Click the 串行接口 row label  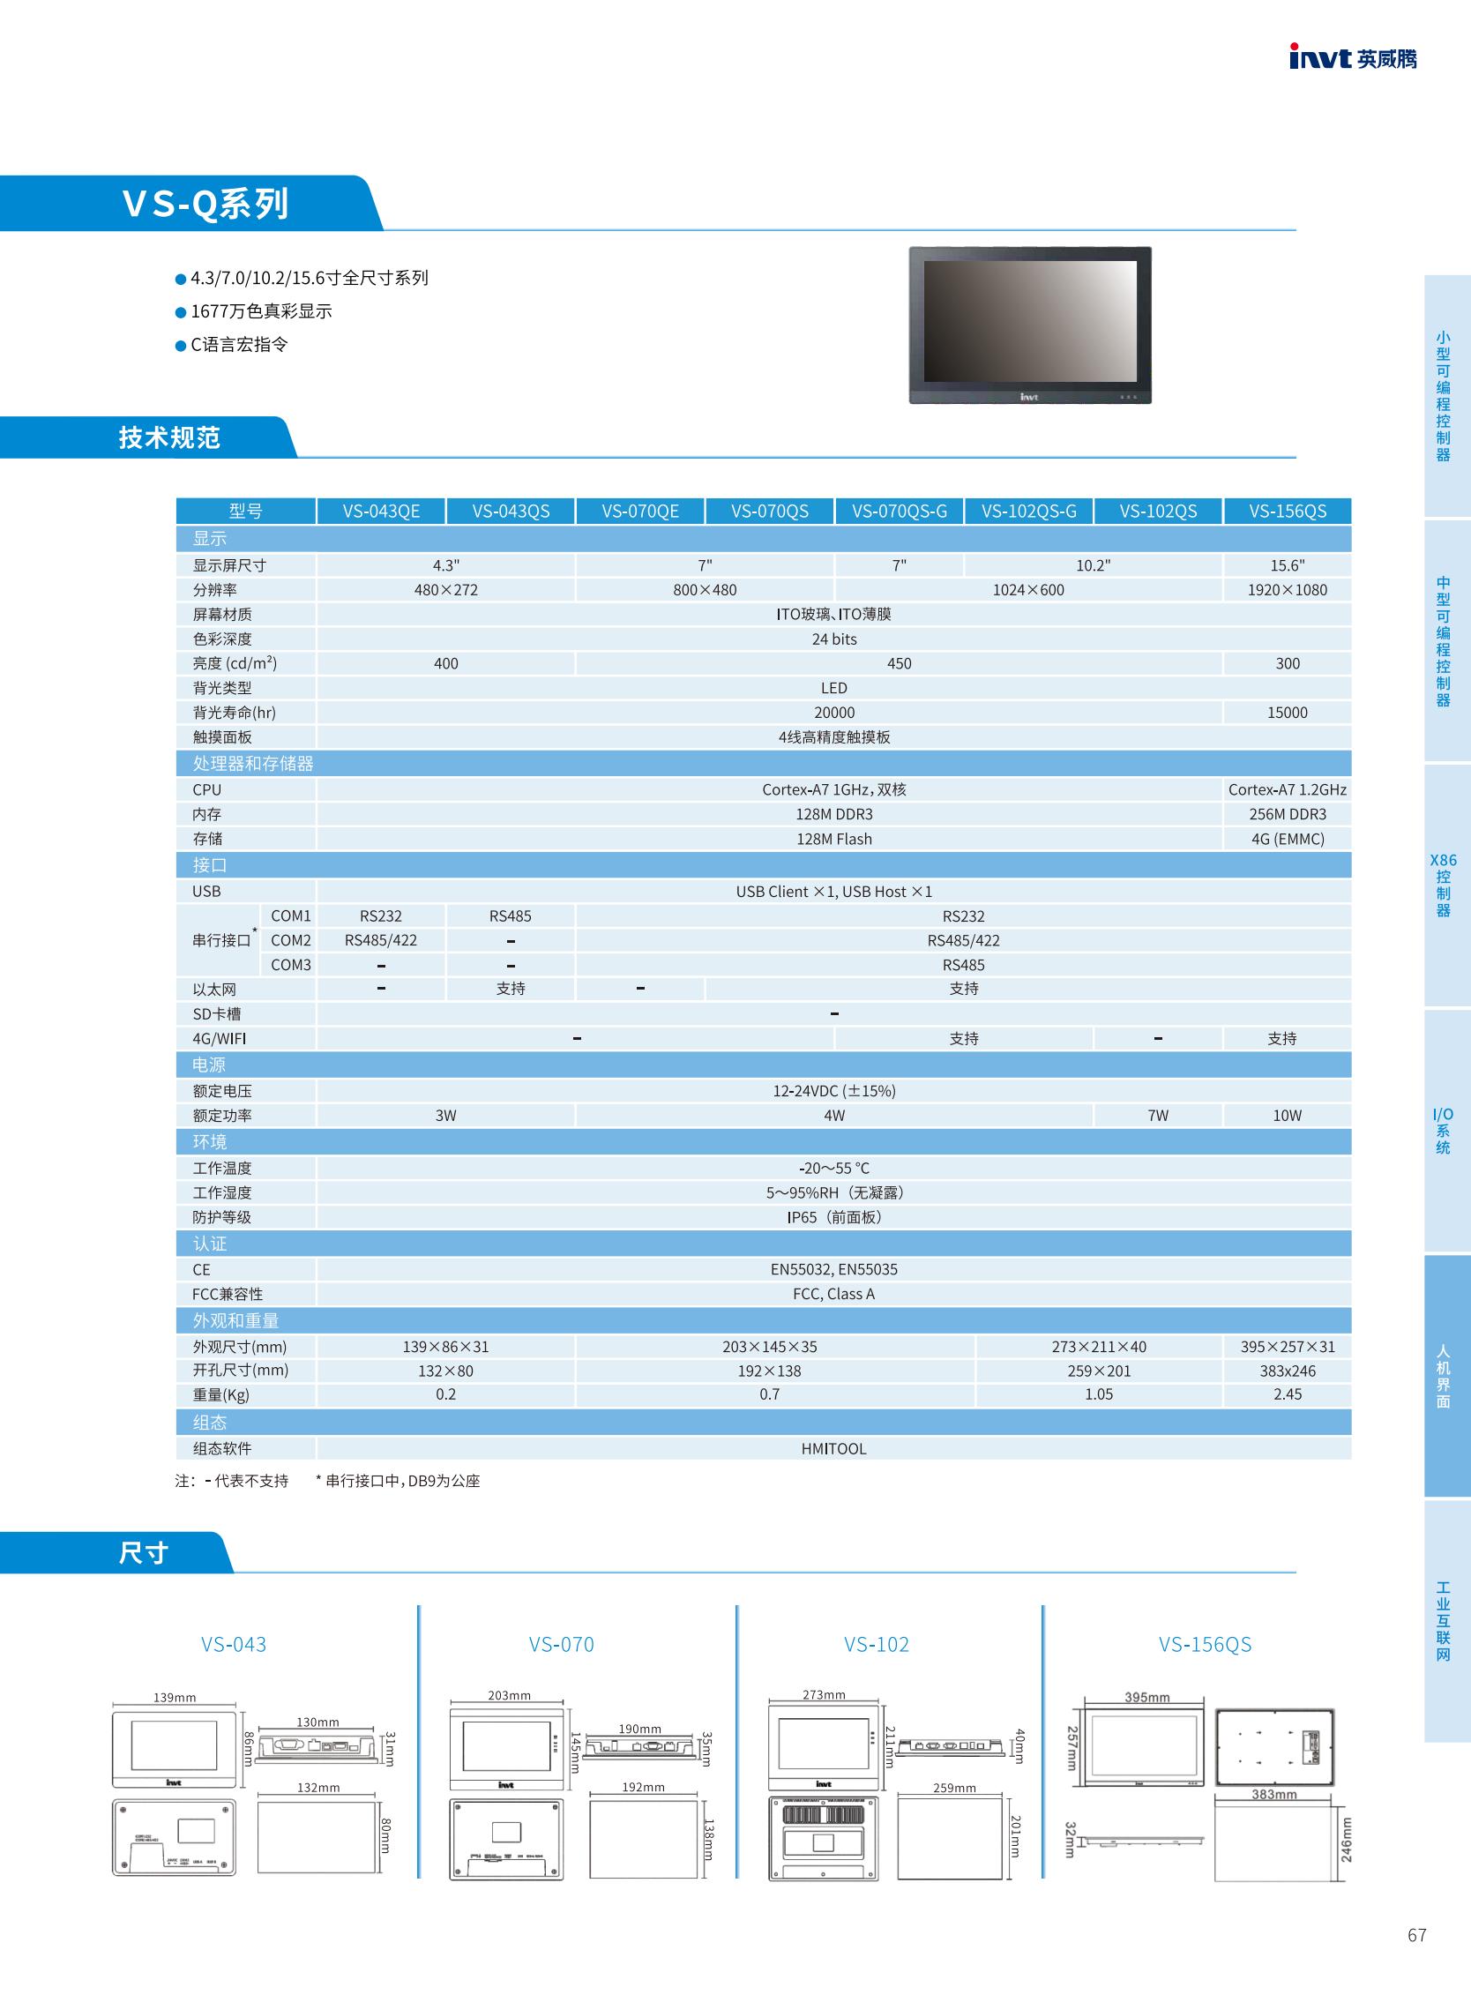click(222, 940)
